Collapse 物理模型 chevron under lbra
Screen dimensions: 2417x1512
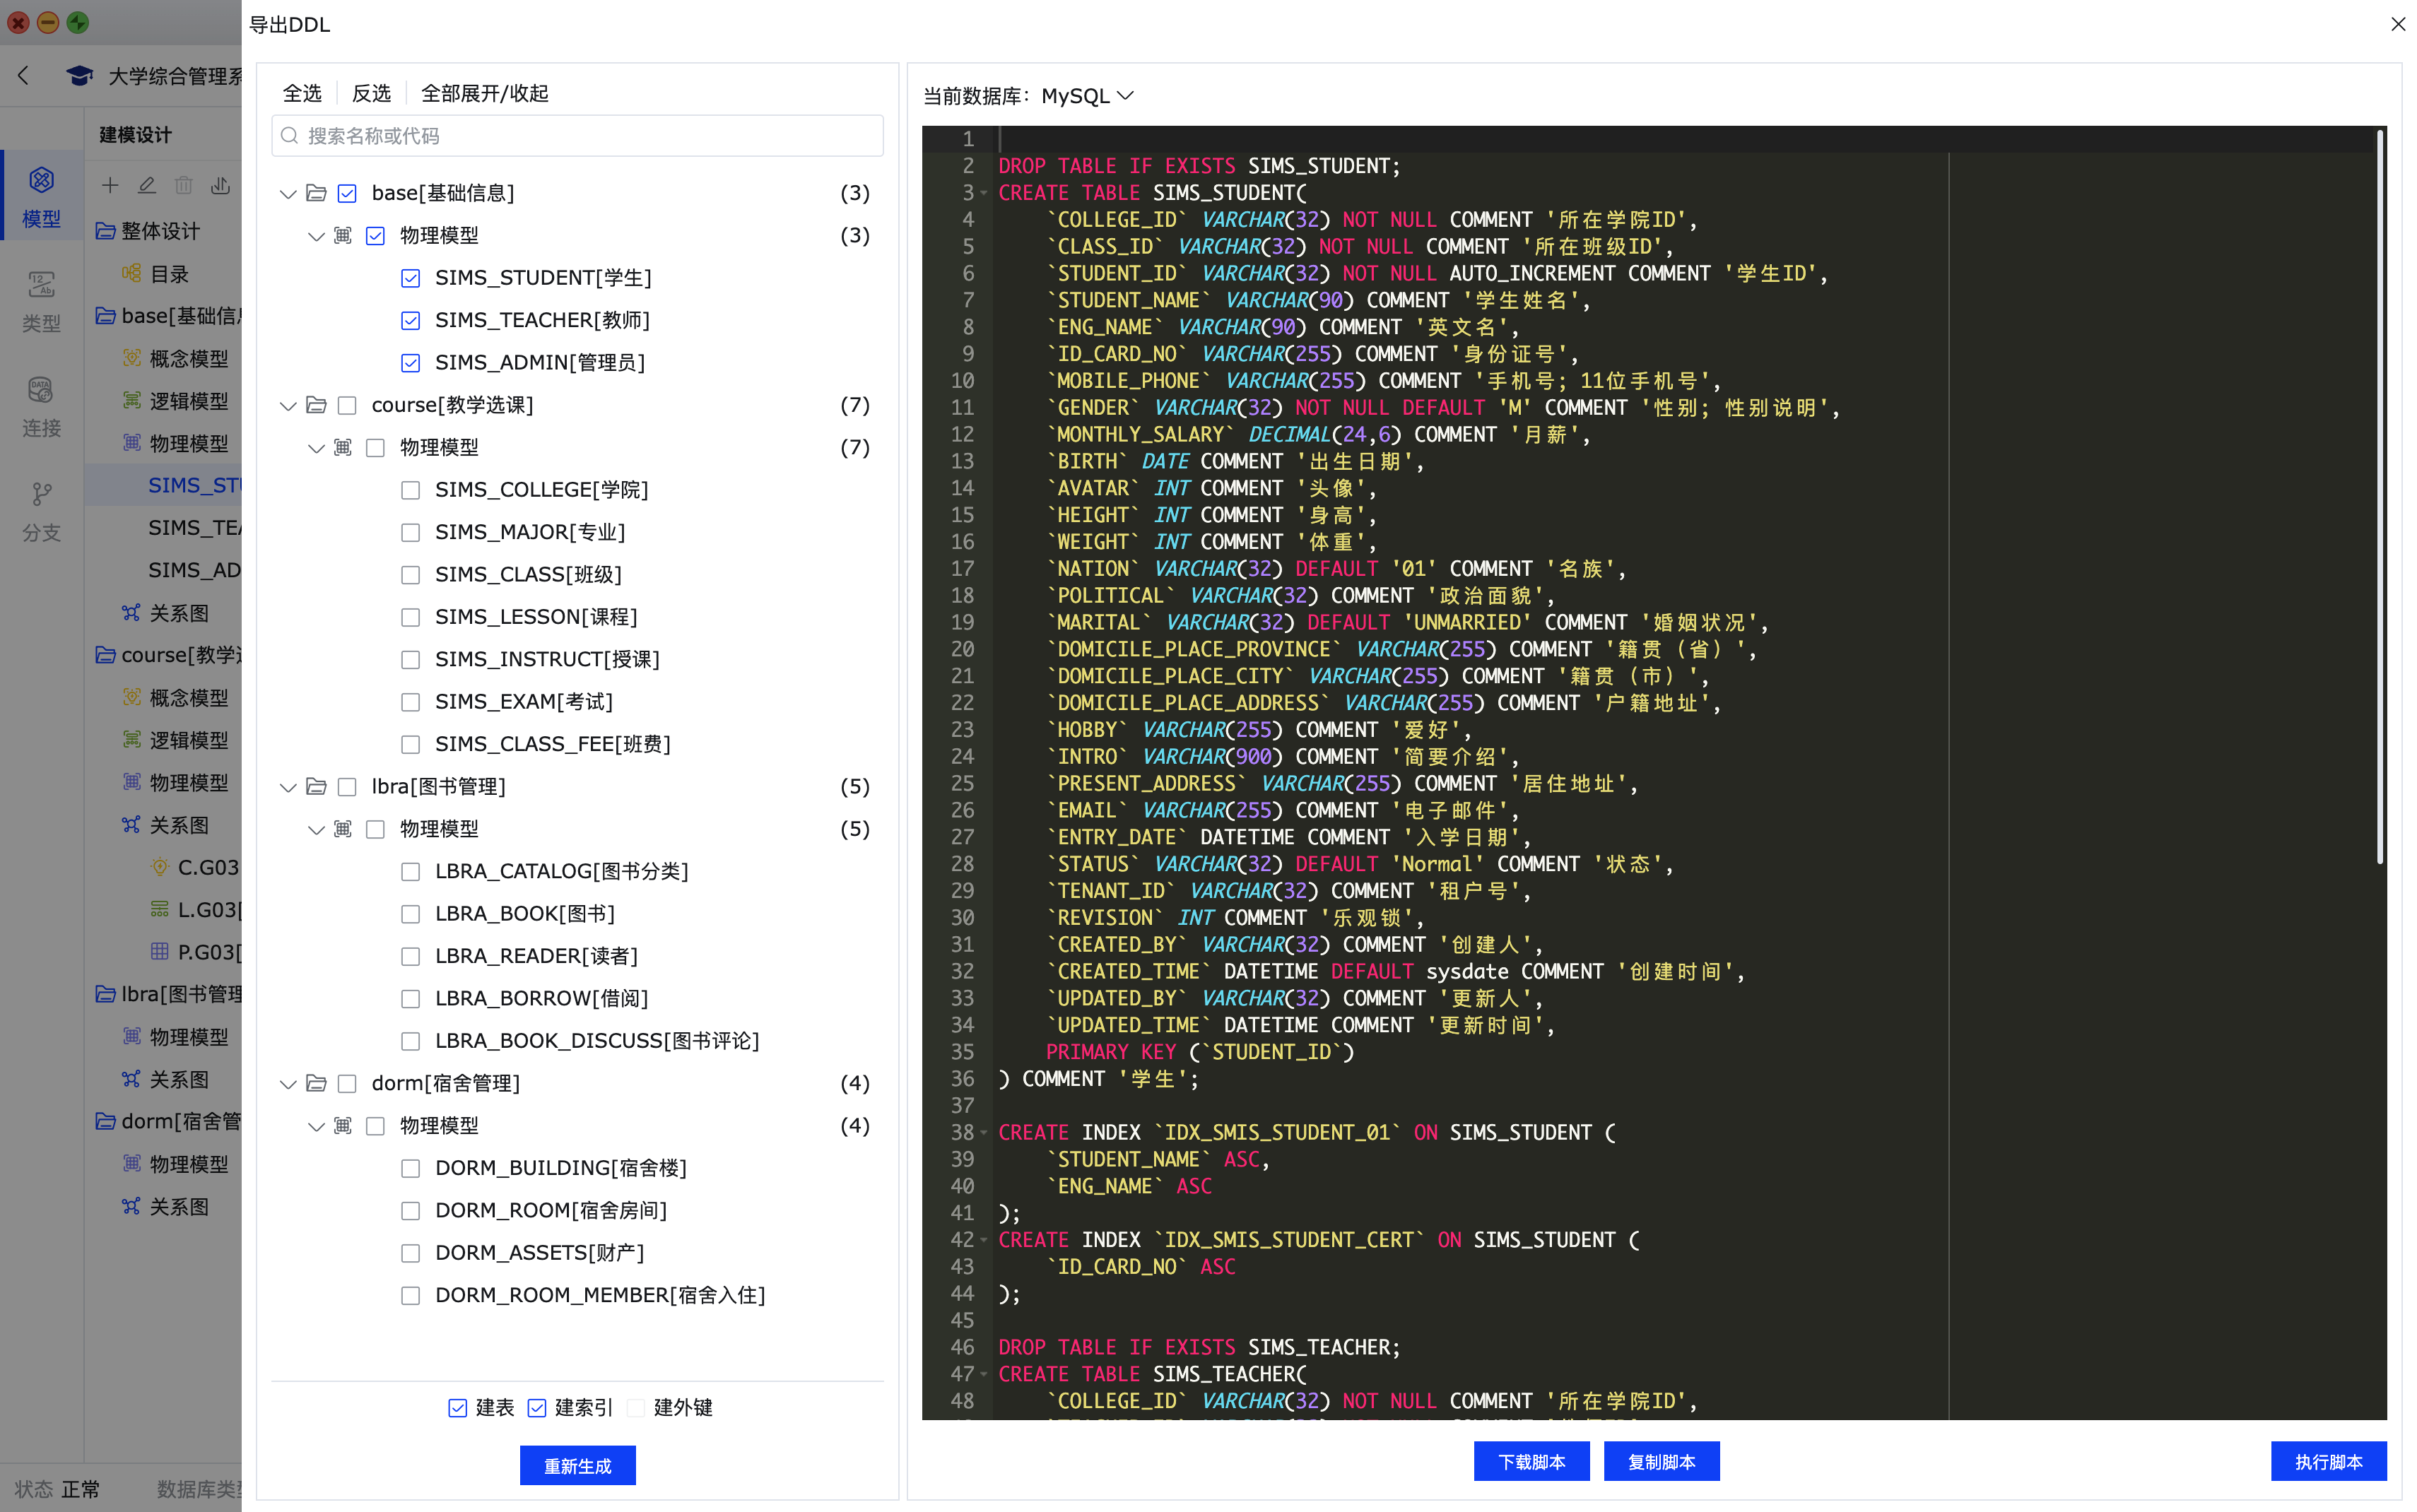[316, 830]
